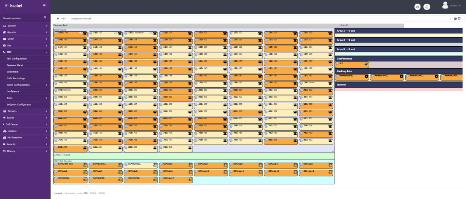Click the PBX breadcrumb link
The height and width of the screenshot is (199, 466).
[64, 18]
